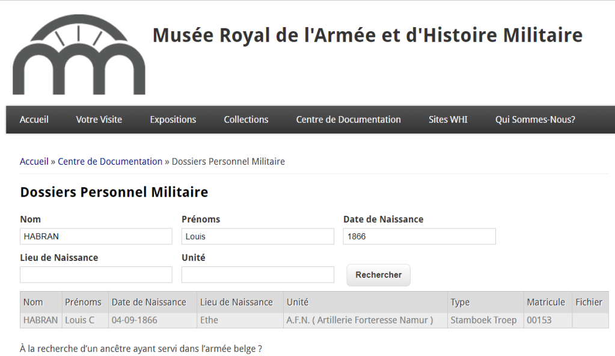The height and width of the screenshot is (356, 615).
Task: Open the Votre Visite menu
Action: (99, 120)
